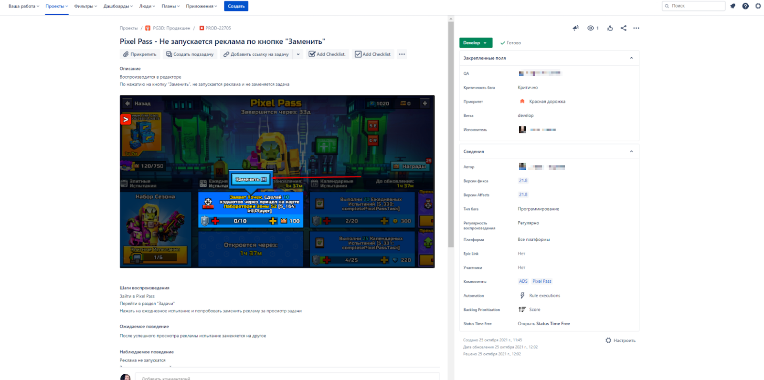
Task: Collapse the Закрепленные поля section
Action: [631, 58]
